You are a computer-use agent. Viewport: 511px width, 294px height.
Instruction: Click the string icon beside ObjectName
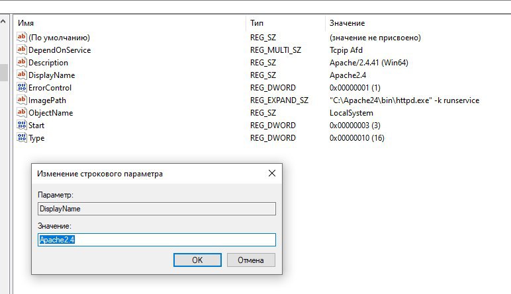pos(21,112)
